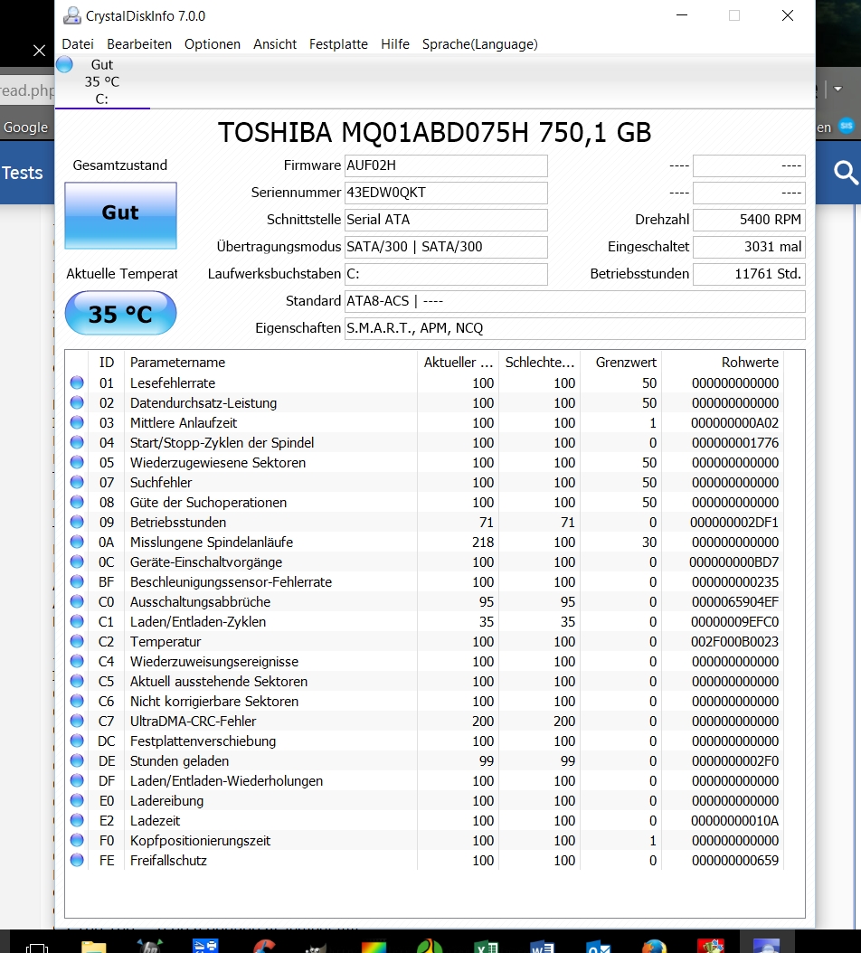Click status orb for Ausschaltungsabbrüche row

click(x=77, y=601)
